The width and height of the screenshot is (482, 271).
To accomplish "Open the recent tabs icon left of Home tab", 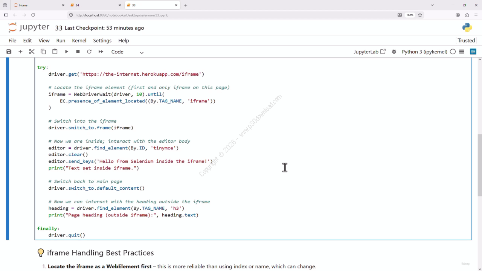I will pyautogui.click(x=5, y=5).
